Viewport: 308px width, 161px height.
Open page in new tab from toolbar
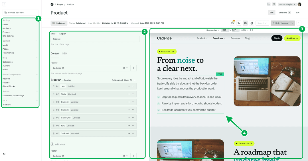(x=252, y=23)
